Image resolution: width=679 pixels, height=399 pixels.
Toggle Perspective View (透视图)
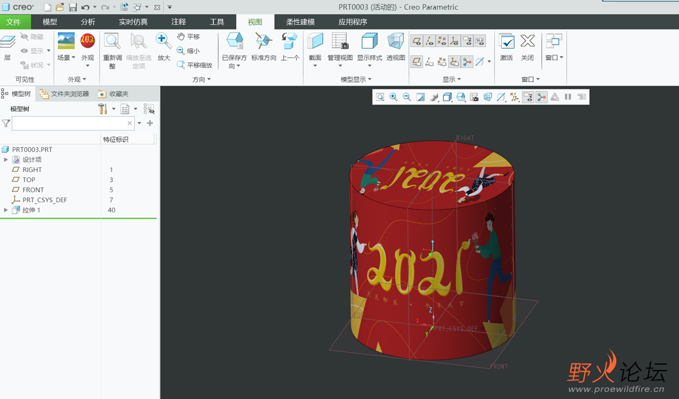pyautogui.click(x=395, y=47)
